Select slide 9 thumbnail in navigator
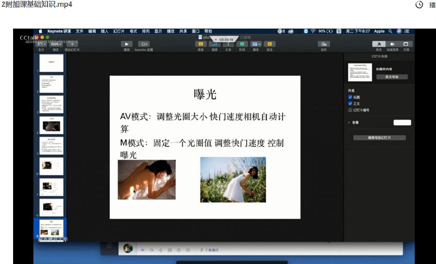 point(51,228)
